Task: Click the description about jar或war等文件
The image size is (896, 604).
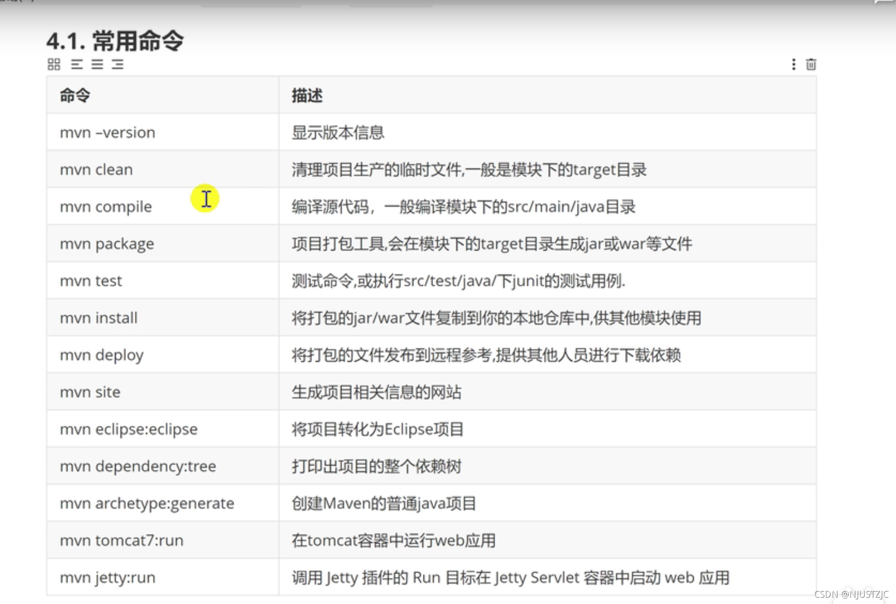Action: (547, 243)
